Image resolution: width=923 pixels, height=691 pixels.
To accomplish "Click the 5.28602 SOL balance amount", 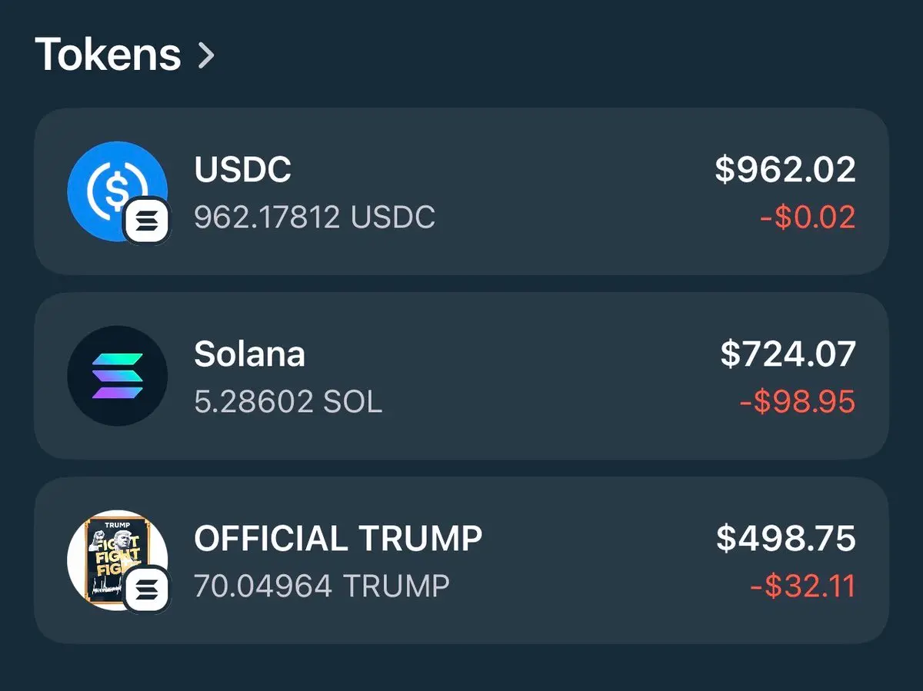I will click(288, 402).
